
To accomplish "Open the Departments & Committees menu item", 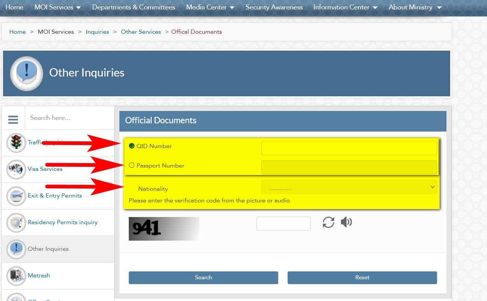I will pos(134,7).
